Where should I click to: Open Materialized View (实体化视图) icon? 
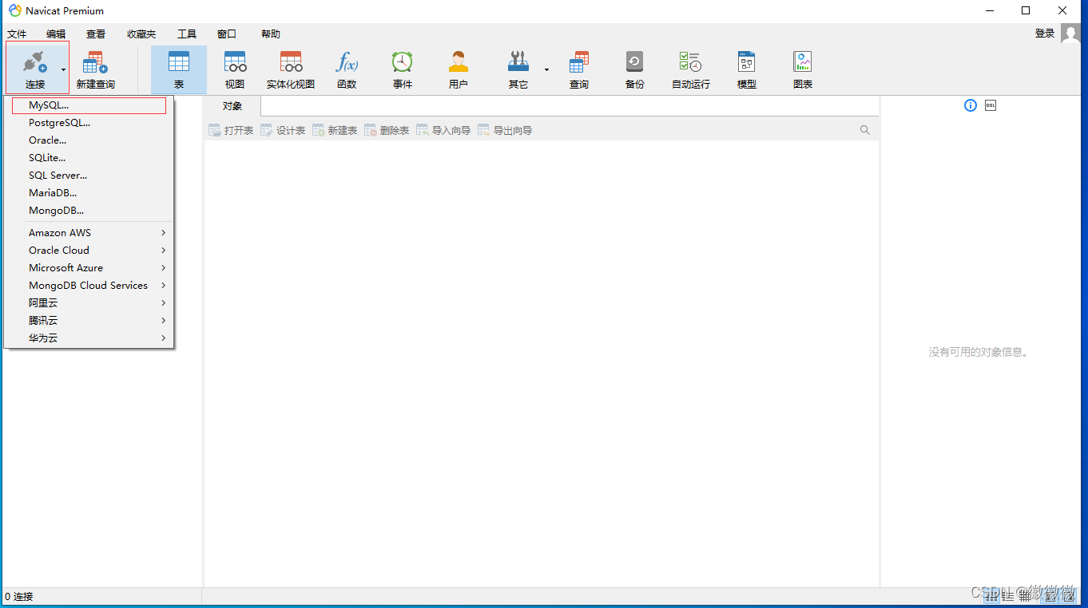(x=291, y=61)
